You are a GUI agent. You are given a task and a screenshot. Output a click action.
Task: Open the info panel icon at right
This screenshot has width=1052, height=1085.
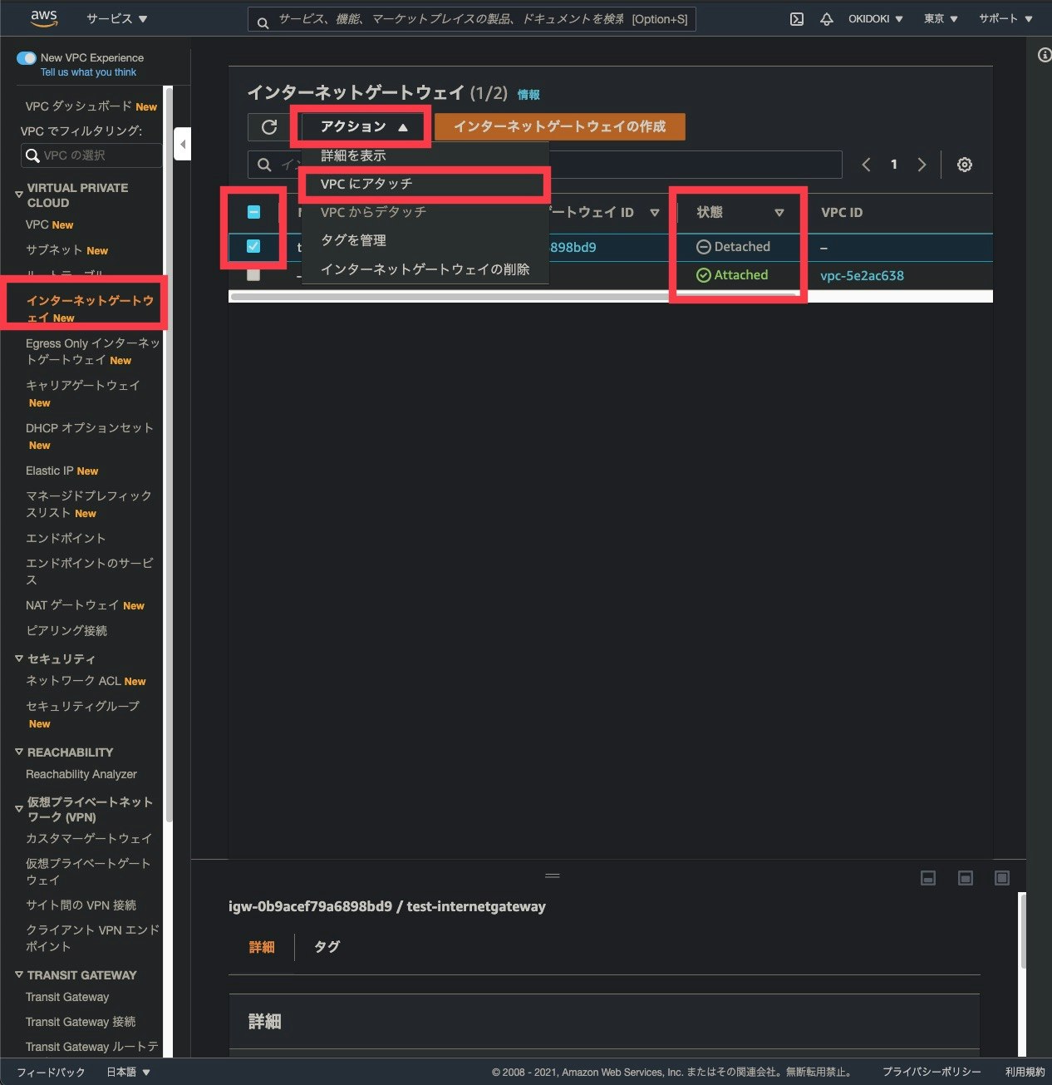tap(1044, 55)
